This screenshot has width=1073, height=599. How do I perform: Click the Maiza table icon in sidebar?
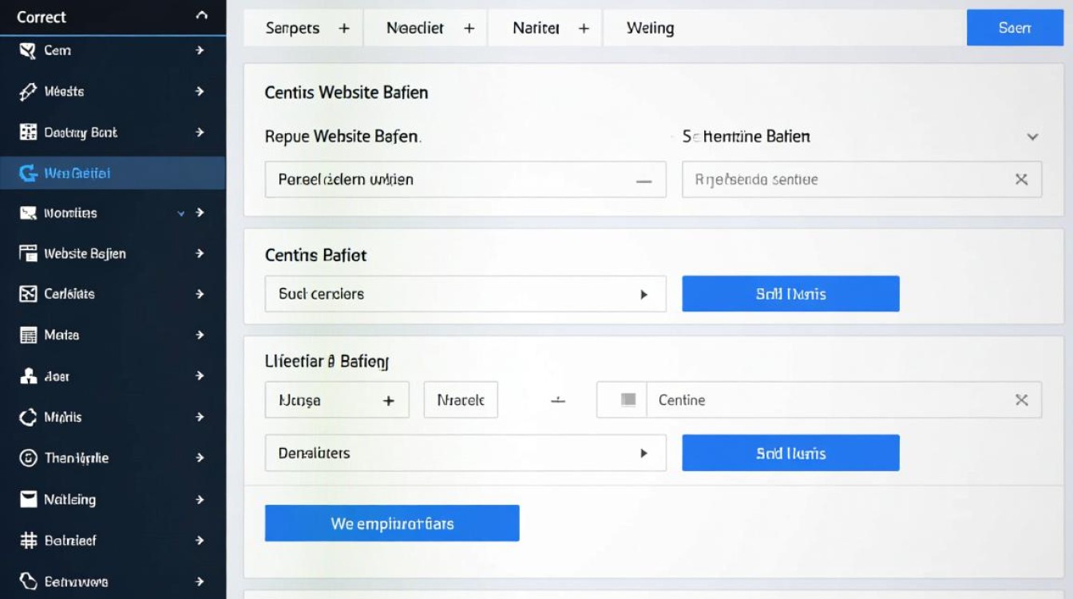pyautogui.click(x=29, y=335)
